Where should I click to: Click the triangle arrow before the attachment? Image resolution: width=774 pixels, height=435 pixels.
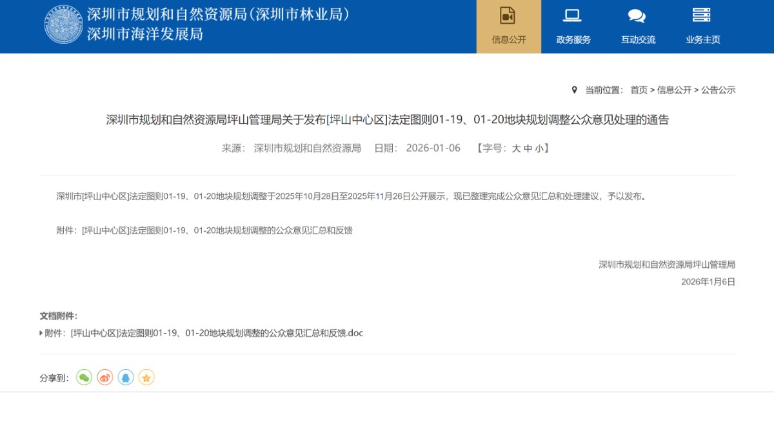(x=41, y=334)
